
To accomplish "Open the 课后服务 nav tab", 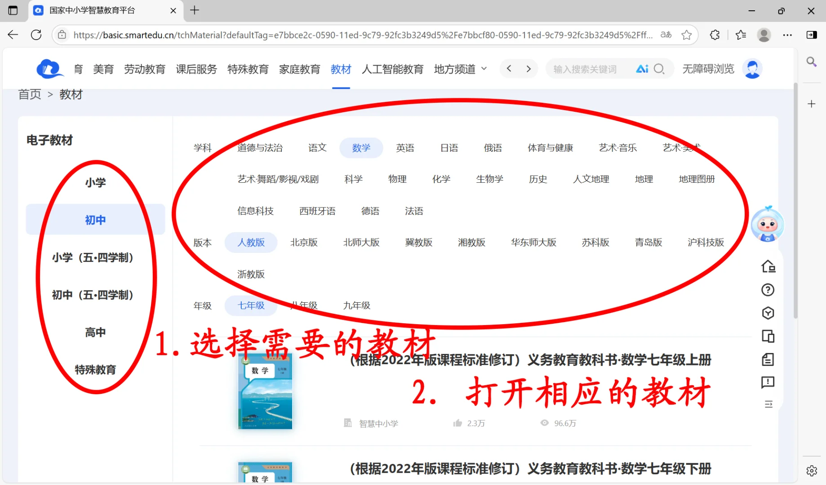I will tap(196, 69).
